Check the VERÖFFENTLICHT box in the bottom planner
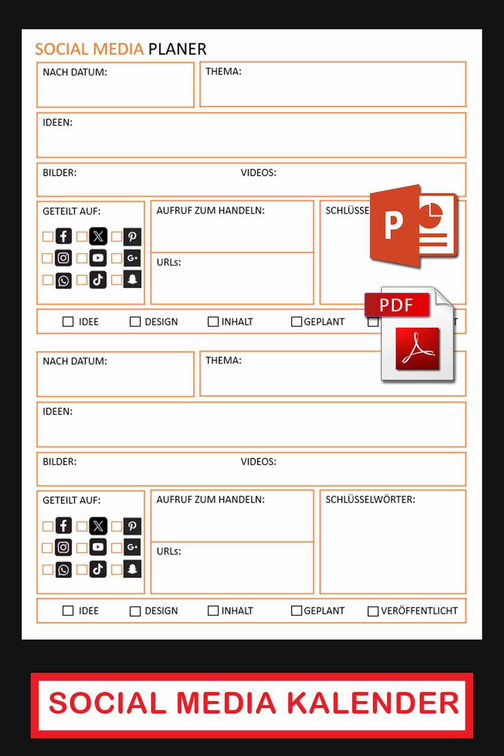504x756 pixels. click(373, 611)
